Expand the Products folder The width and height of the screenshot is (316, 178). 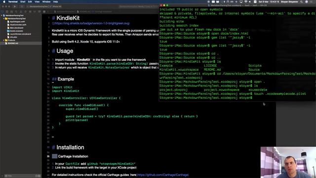pos(4,40)
